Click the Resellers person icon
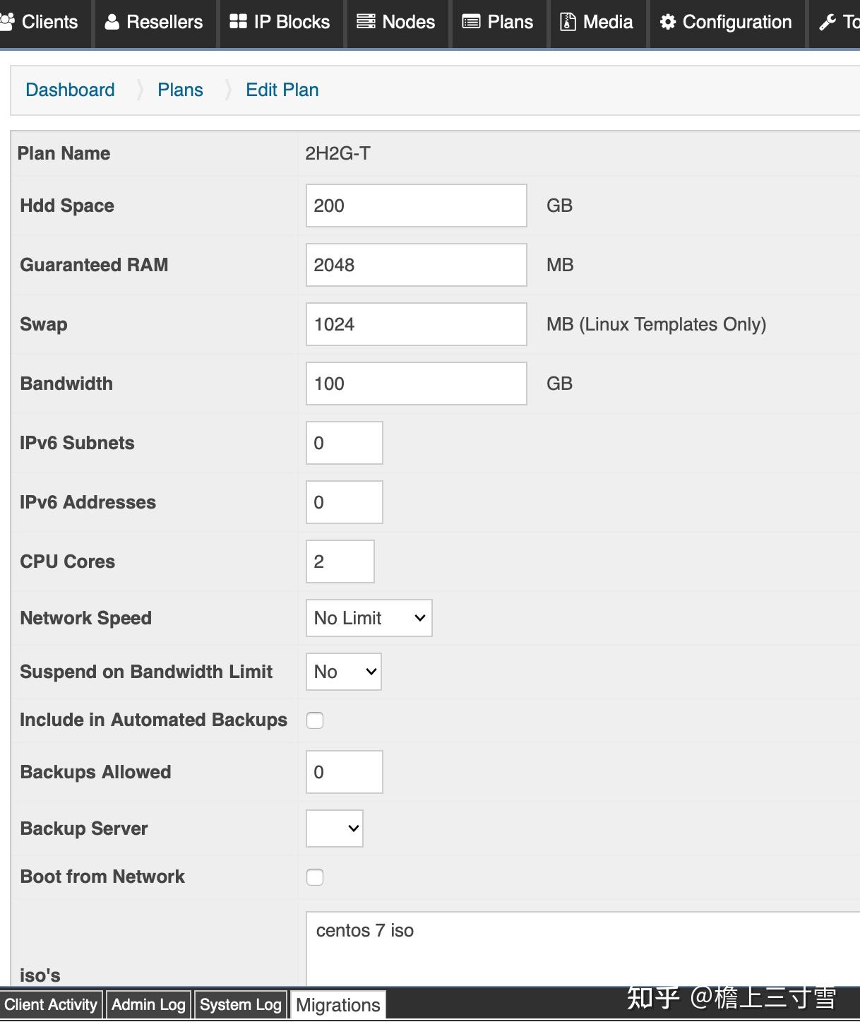The width and height of the screenshot is (860, 1034). 112,22
